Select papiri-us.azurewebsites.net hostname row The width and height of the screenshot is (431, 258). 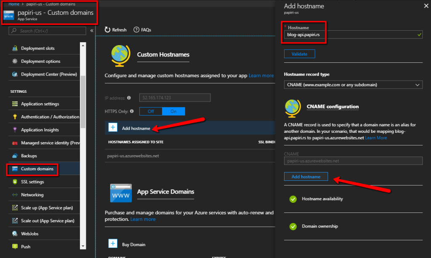(x=190, y=156)
